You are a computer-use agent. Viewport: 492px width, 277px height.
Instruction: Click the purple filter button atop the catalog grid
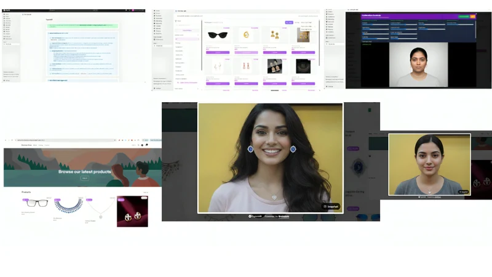[x=289, y=23]
